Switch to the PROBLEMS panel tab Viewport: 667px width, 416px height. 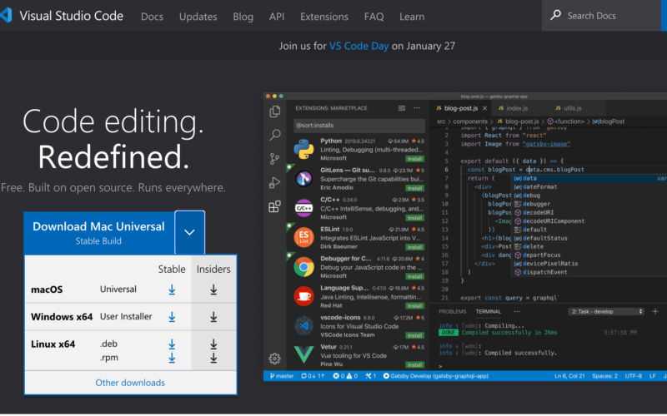(x=452, y=311)
